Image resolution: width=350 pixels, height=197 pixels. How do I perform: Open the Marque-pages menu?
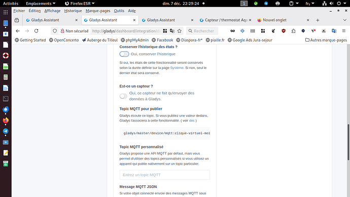98,11
